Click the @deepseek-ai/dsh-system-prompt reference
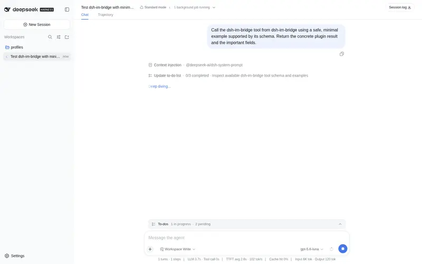Image resolution: width=422 pixels, height=264 pixels. 214,65
